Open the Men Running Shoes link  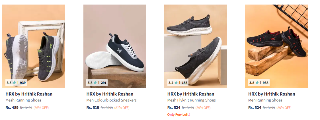265,100
